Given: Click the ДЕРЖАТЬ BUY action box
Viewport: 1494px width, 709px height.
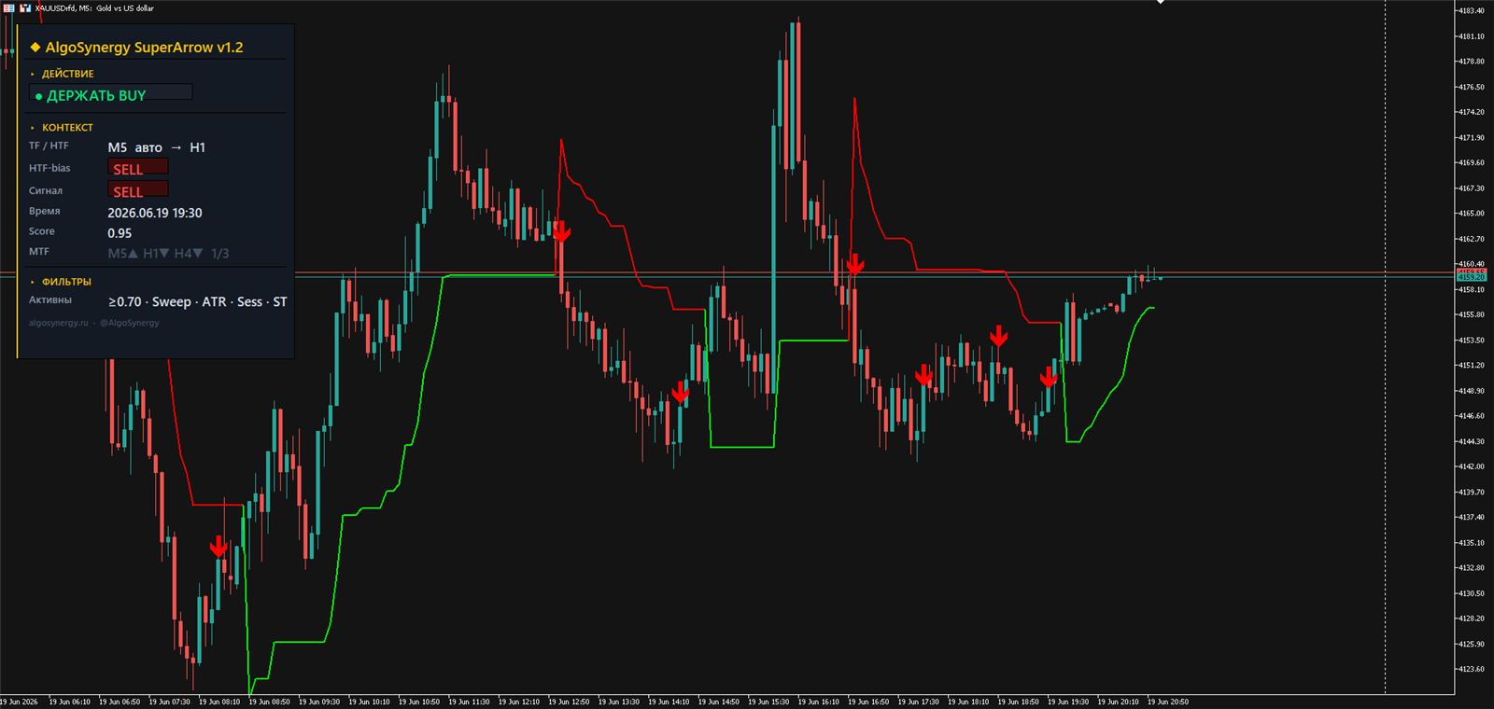Looking at the screenshot, I should click(111, 92).
